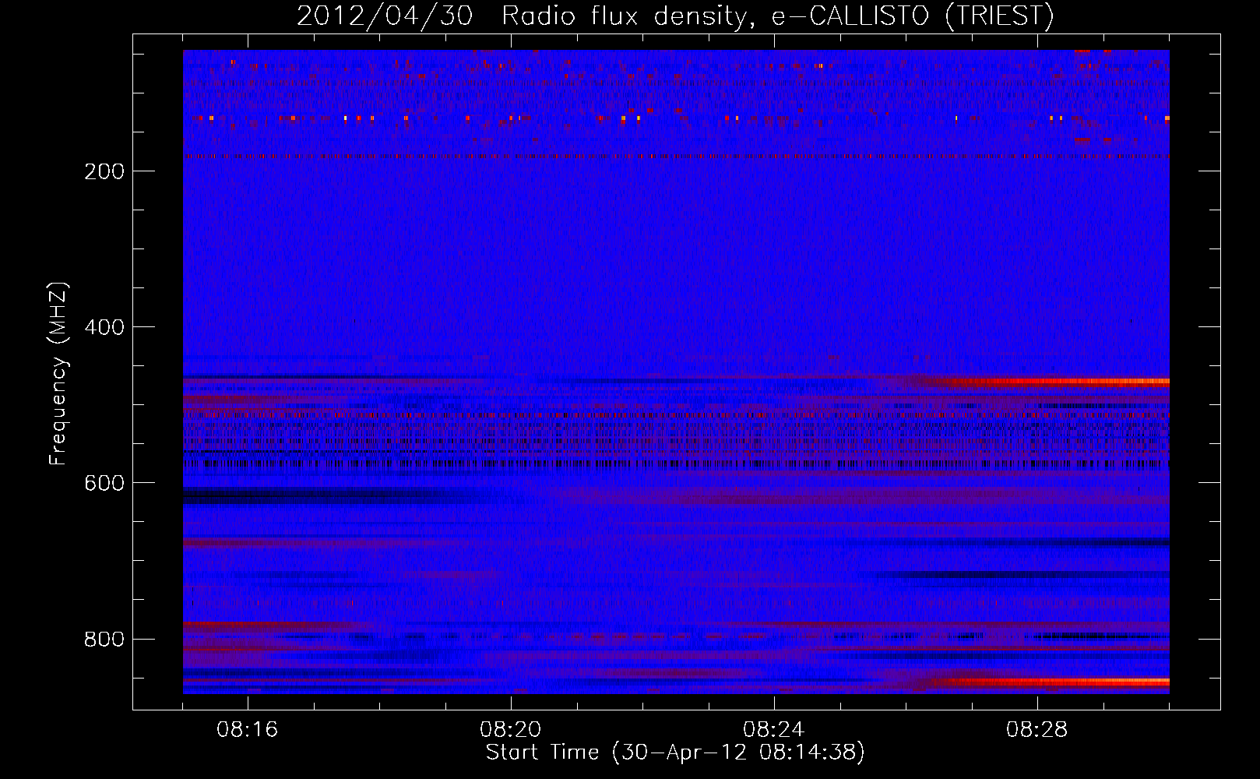Click the '800' frequency tick label
This screenshot has height=779, width=1260.
104,639
